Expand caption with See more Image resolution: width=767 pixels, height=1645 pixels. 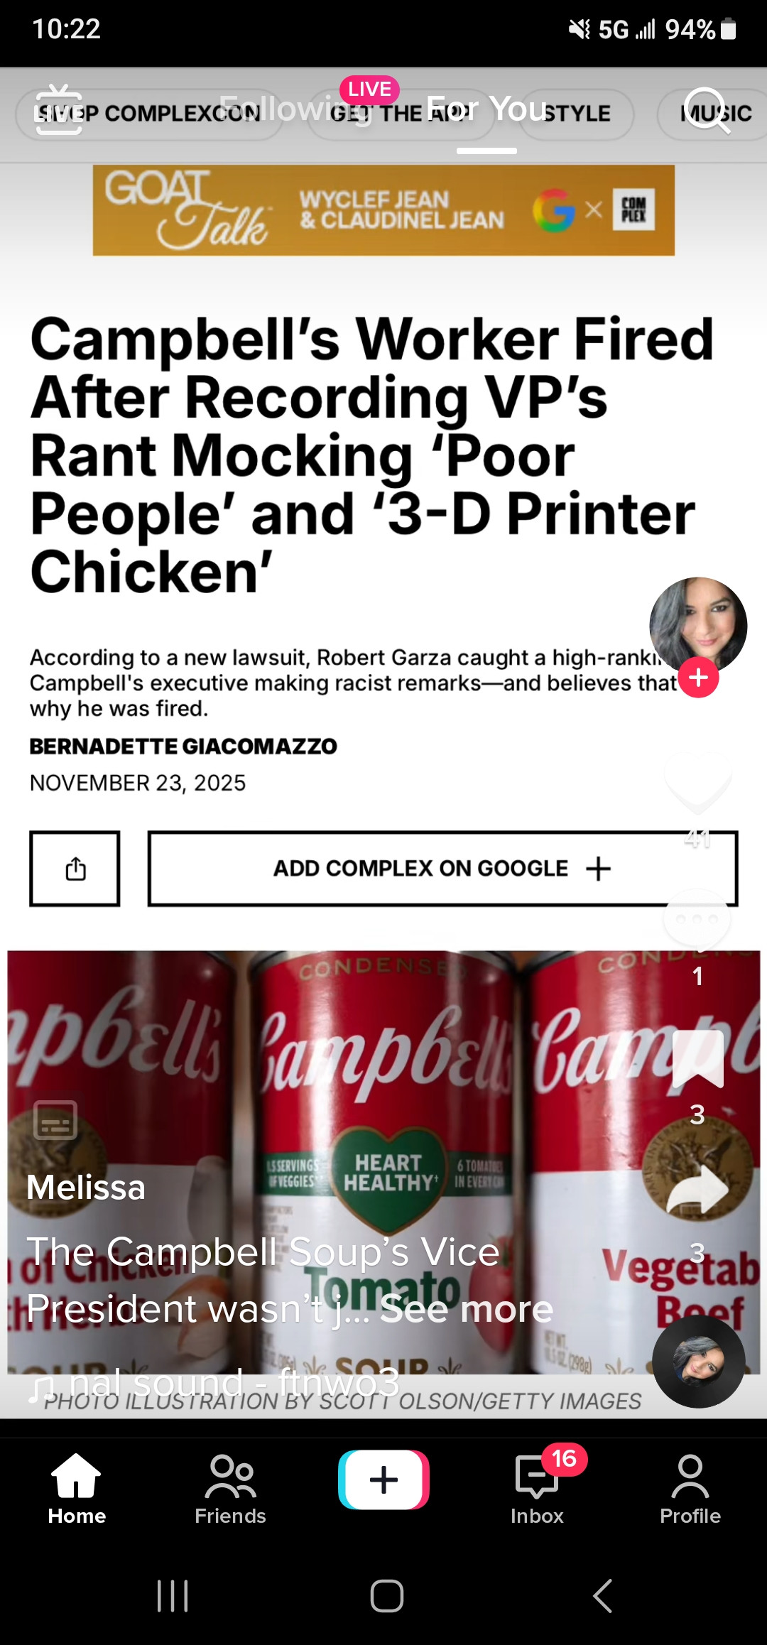point(467,1308)
